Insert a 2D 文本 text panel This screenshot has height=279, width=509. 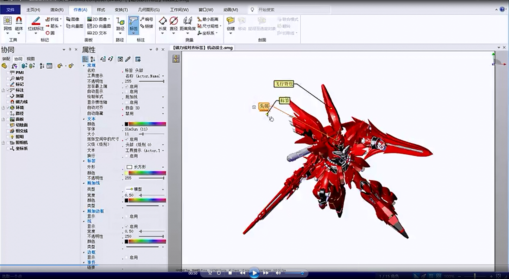pyautogui.click(x=97, y=33)
